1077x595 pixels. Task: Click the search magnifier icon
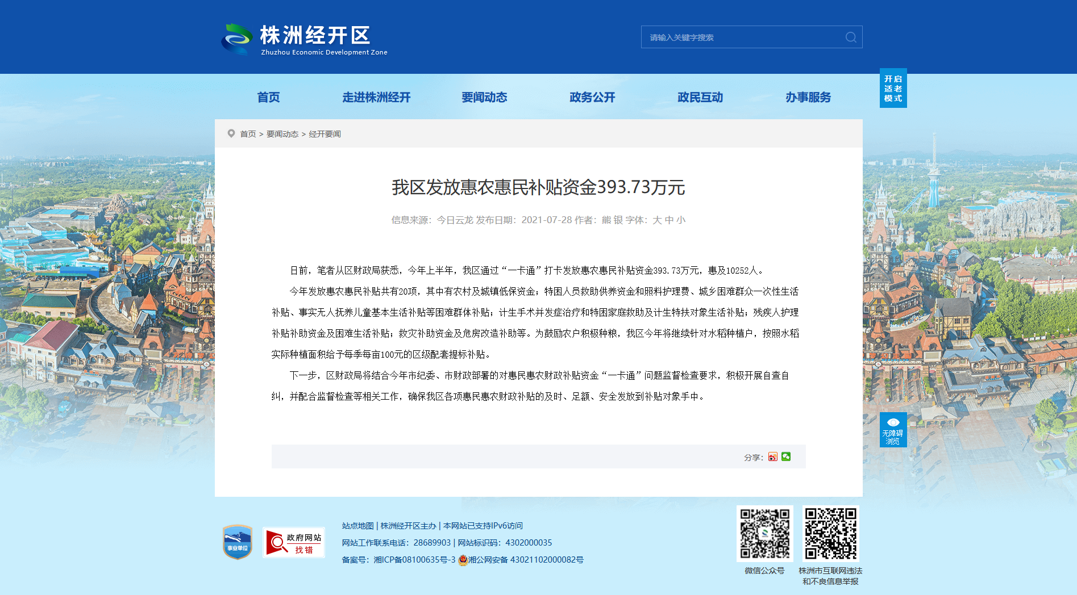tap(851, 37)
